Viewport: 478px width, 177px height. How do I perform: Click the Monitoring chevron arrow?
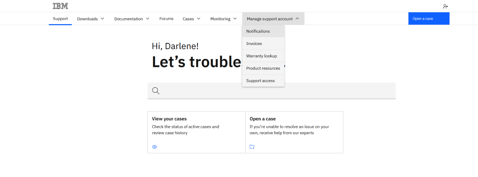click(x=235, y=19)
